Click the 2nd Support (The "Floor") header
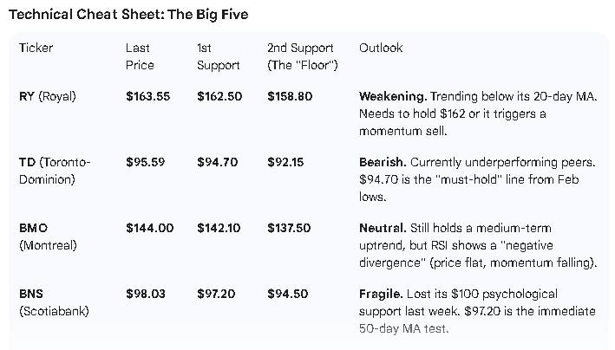615x350 pixels. (x=302, y=56)
